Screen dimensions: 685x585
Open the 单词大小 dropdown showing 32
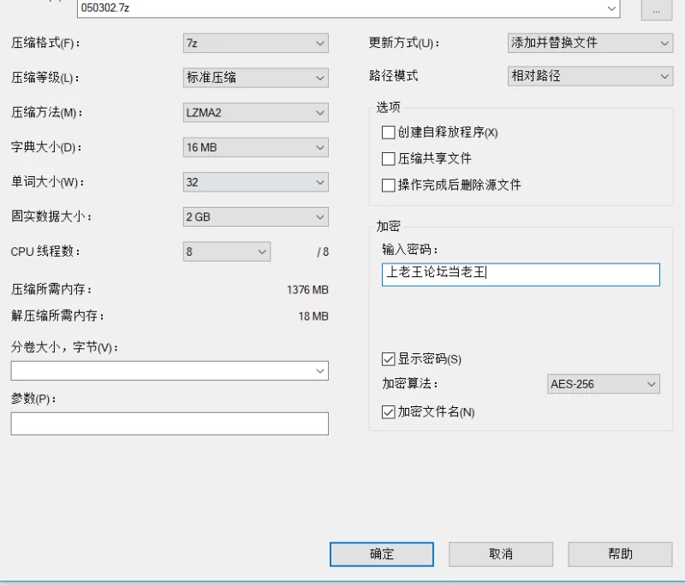pyautogui.click(x=255, y=182)
